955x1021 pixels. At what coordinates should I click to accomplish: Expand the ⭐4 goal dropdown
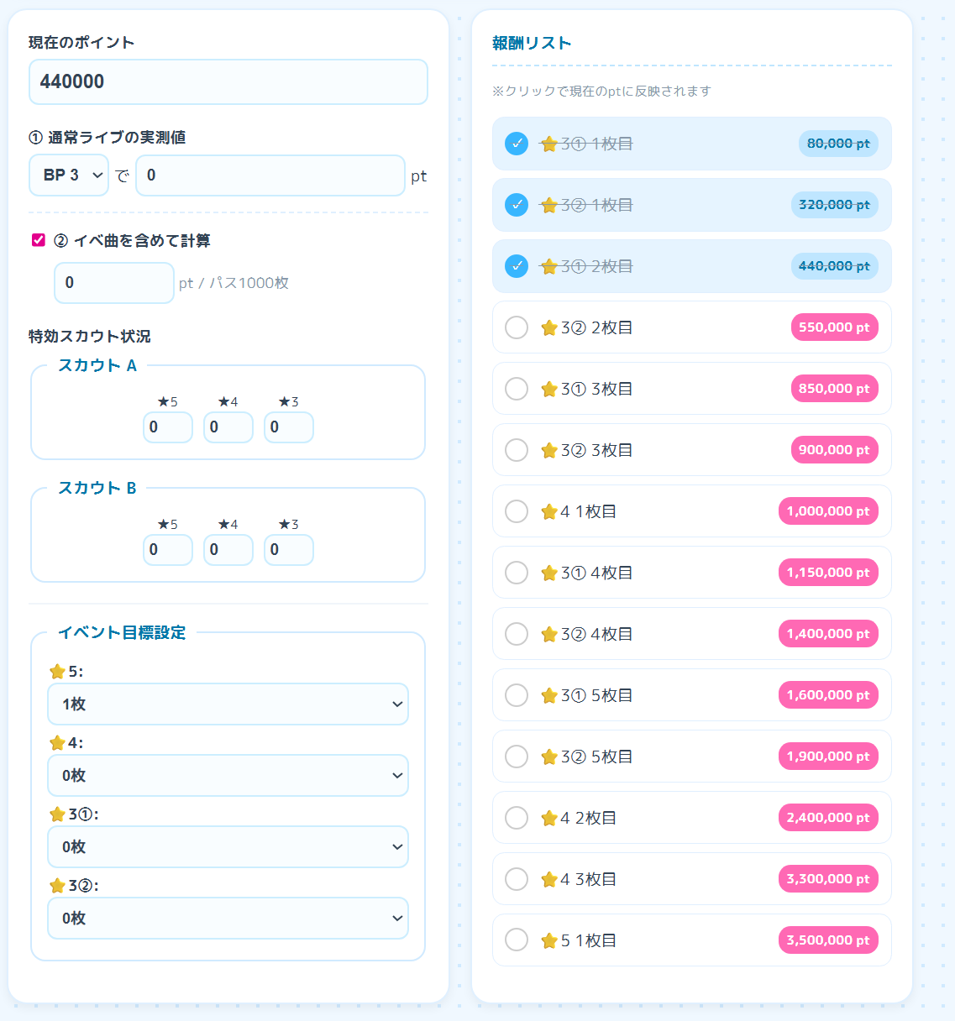pyautogui.click(x=228, y=775)
